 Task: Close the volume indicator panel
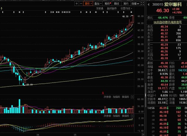click(132, 97)
